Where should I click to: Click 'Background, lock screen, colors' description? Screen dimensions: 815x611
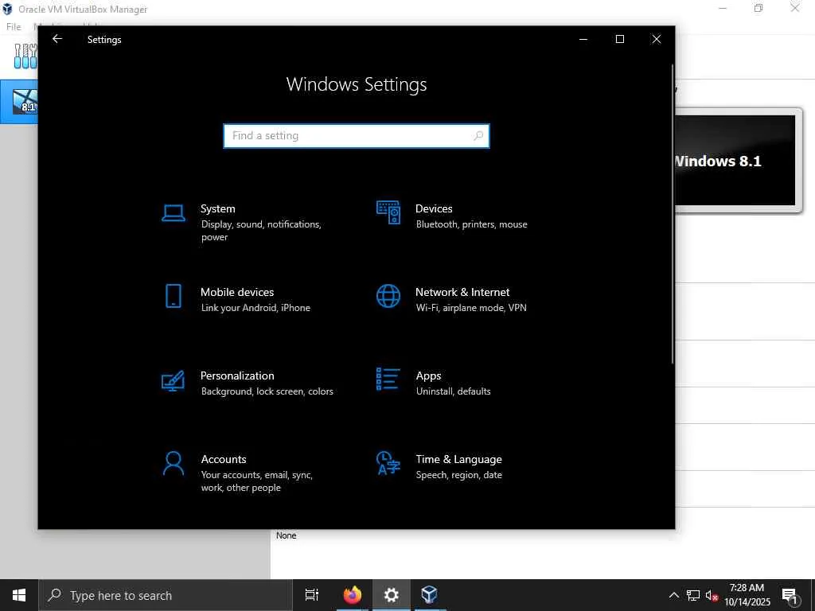click(x=267, y=391)
